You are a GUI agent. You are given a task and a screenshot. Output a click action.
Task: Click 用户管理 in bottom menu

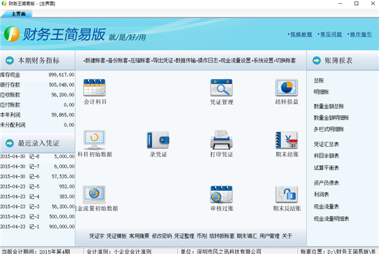[270, 236]
